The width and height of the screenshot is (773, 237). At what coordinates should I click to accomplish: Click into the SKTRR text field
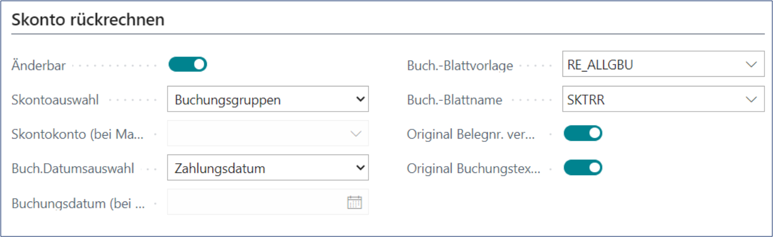pos(648,100)
